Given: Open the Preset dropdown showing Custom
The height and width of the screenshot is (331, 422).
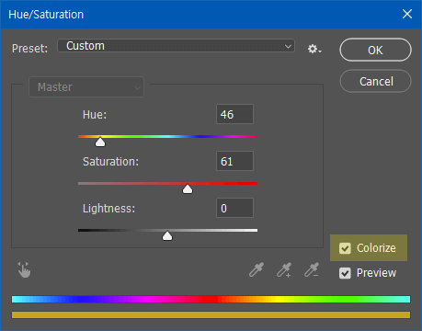Looking at the screenshot, I should click(x=176, y=46).
